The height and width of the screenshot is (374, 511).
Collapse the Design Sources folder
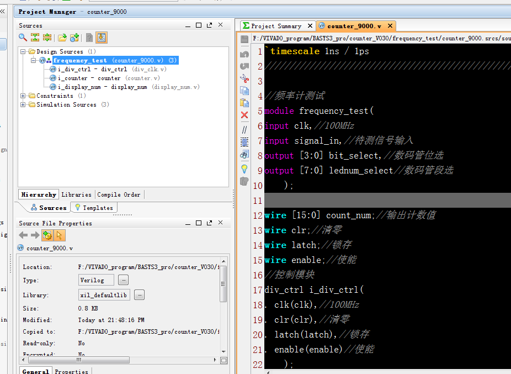click(23, 51)
